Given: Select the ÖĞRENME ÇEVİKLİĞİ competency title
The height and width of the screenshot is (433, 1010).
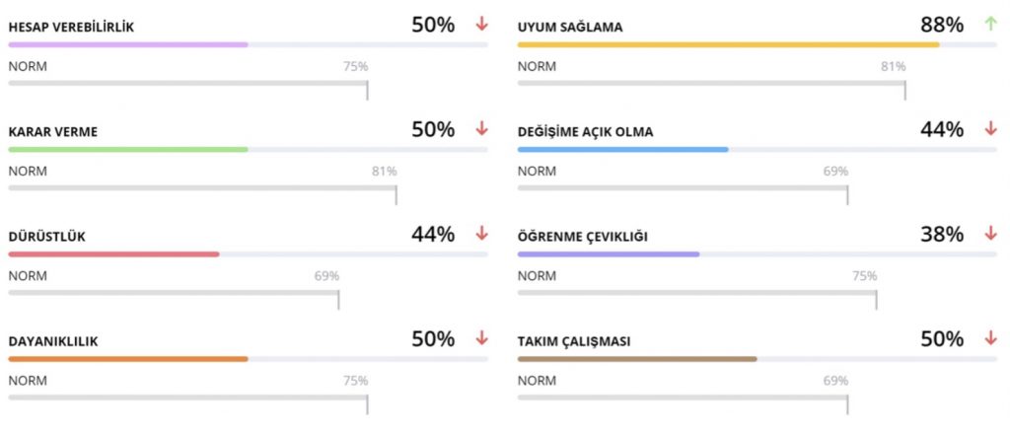Looking at the screenshot, I should [582, 237].
